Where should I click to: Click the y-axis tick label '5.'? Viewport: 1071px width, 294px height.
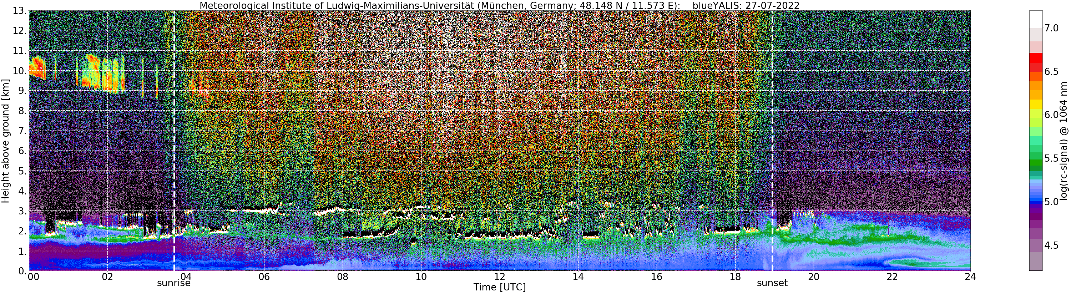pos(22,171)
